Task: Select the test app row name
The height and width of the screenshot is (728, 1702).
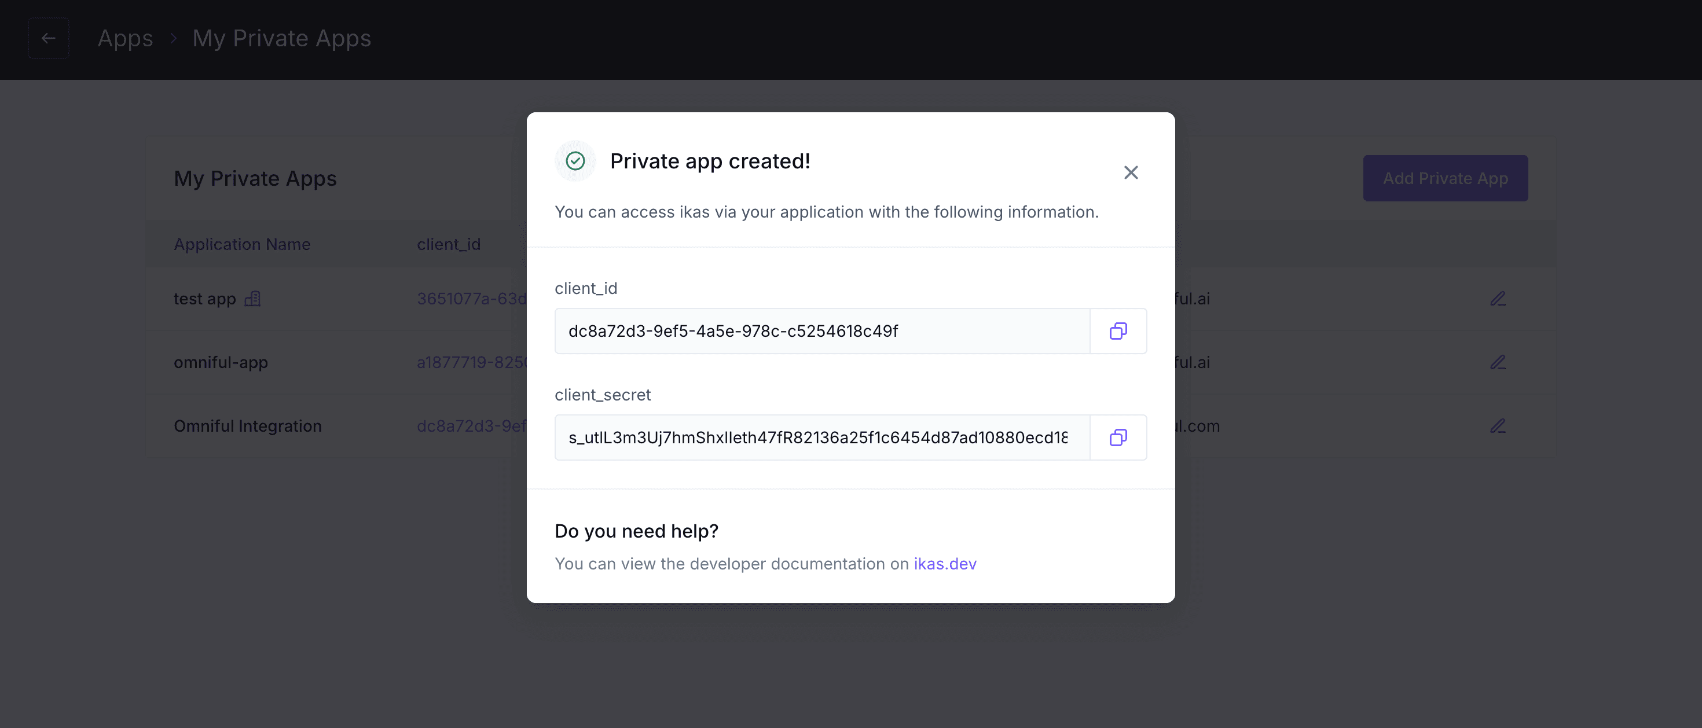Action: pos(204,299)
